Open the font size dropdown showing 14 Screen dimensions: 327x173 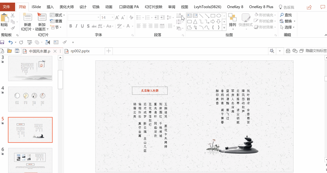(113, 18)
